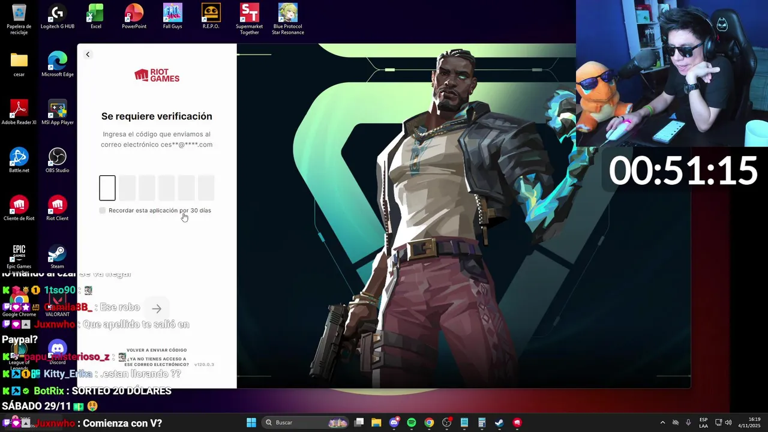Open Logitech G HUB desktop icon

coord(58,17)
